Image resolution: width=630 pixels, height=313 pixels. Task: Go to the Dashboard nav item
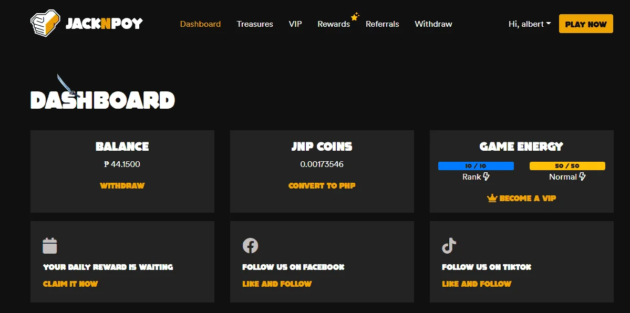click(x=200, y=24)
